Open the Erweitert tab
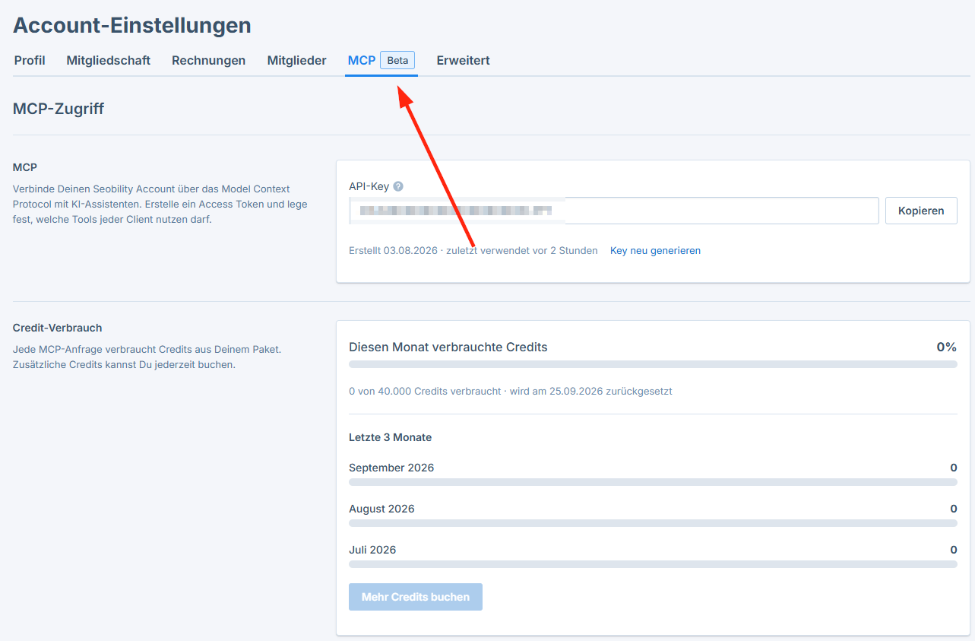The height and width of the screenshot is (641, 975). tap(464, 60)
